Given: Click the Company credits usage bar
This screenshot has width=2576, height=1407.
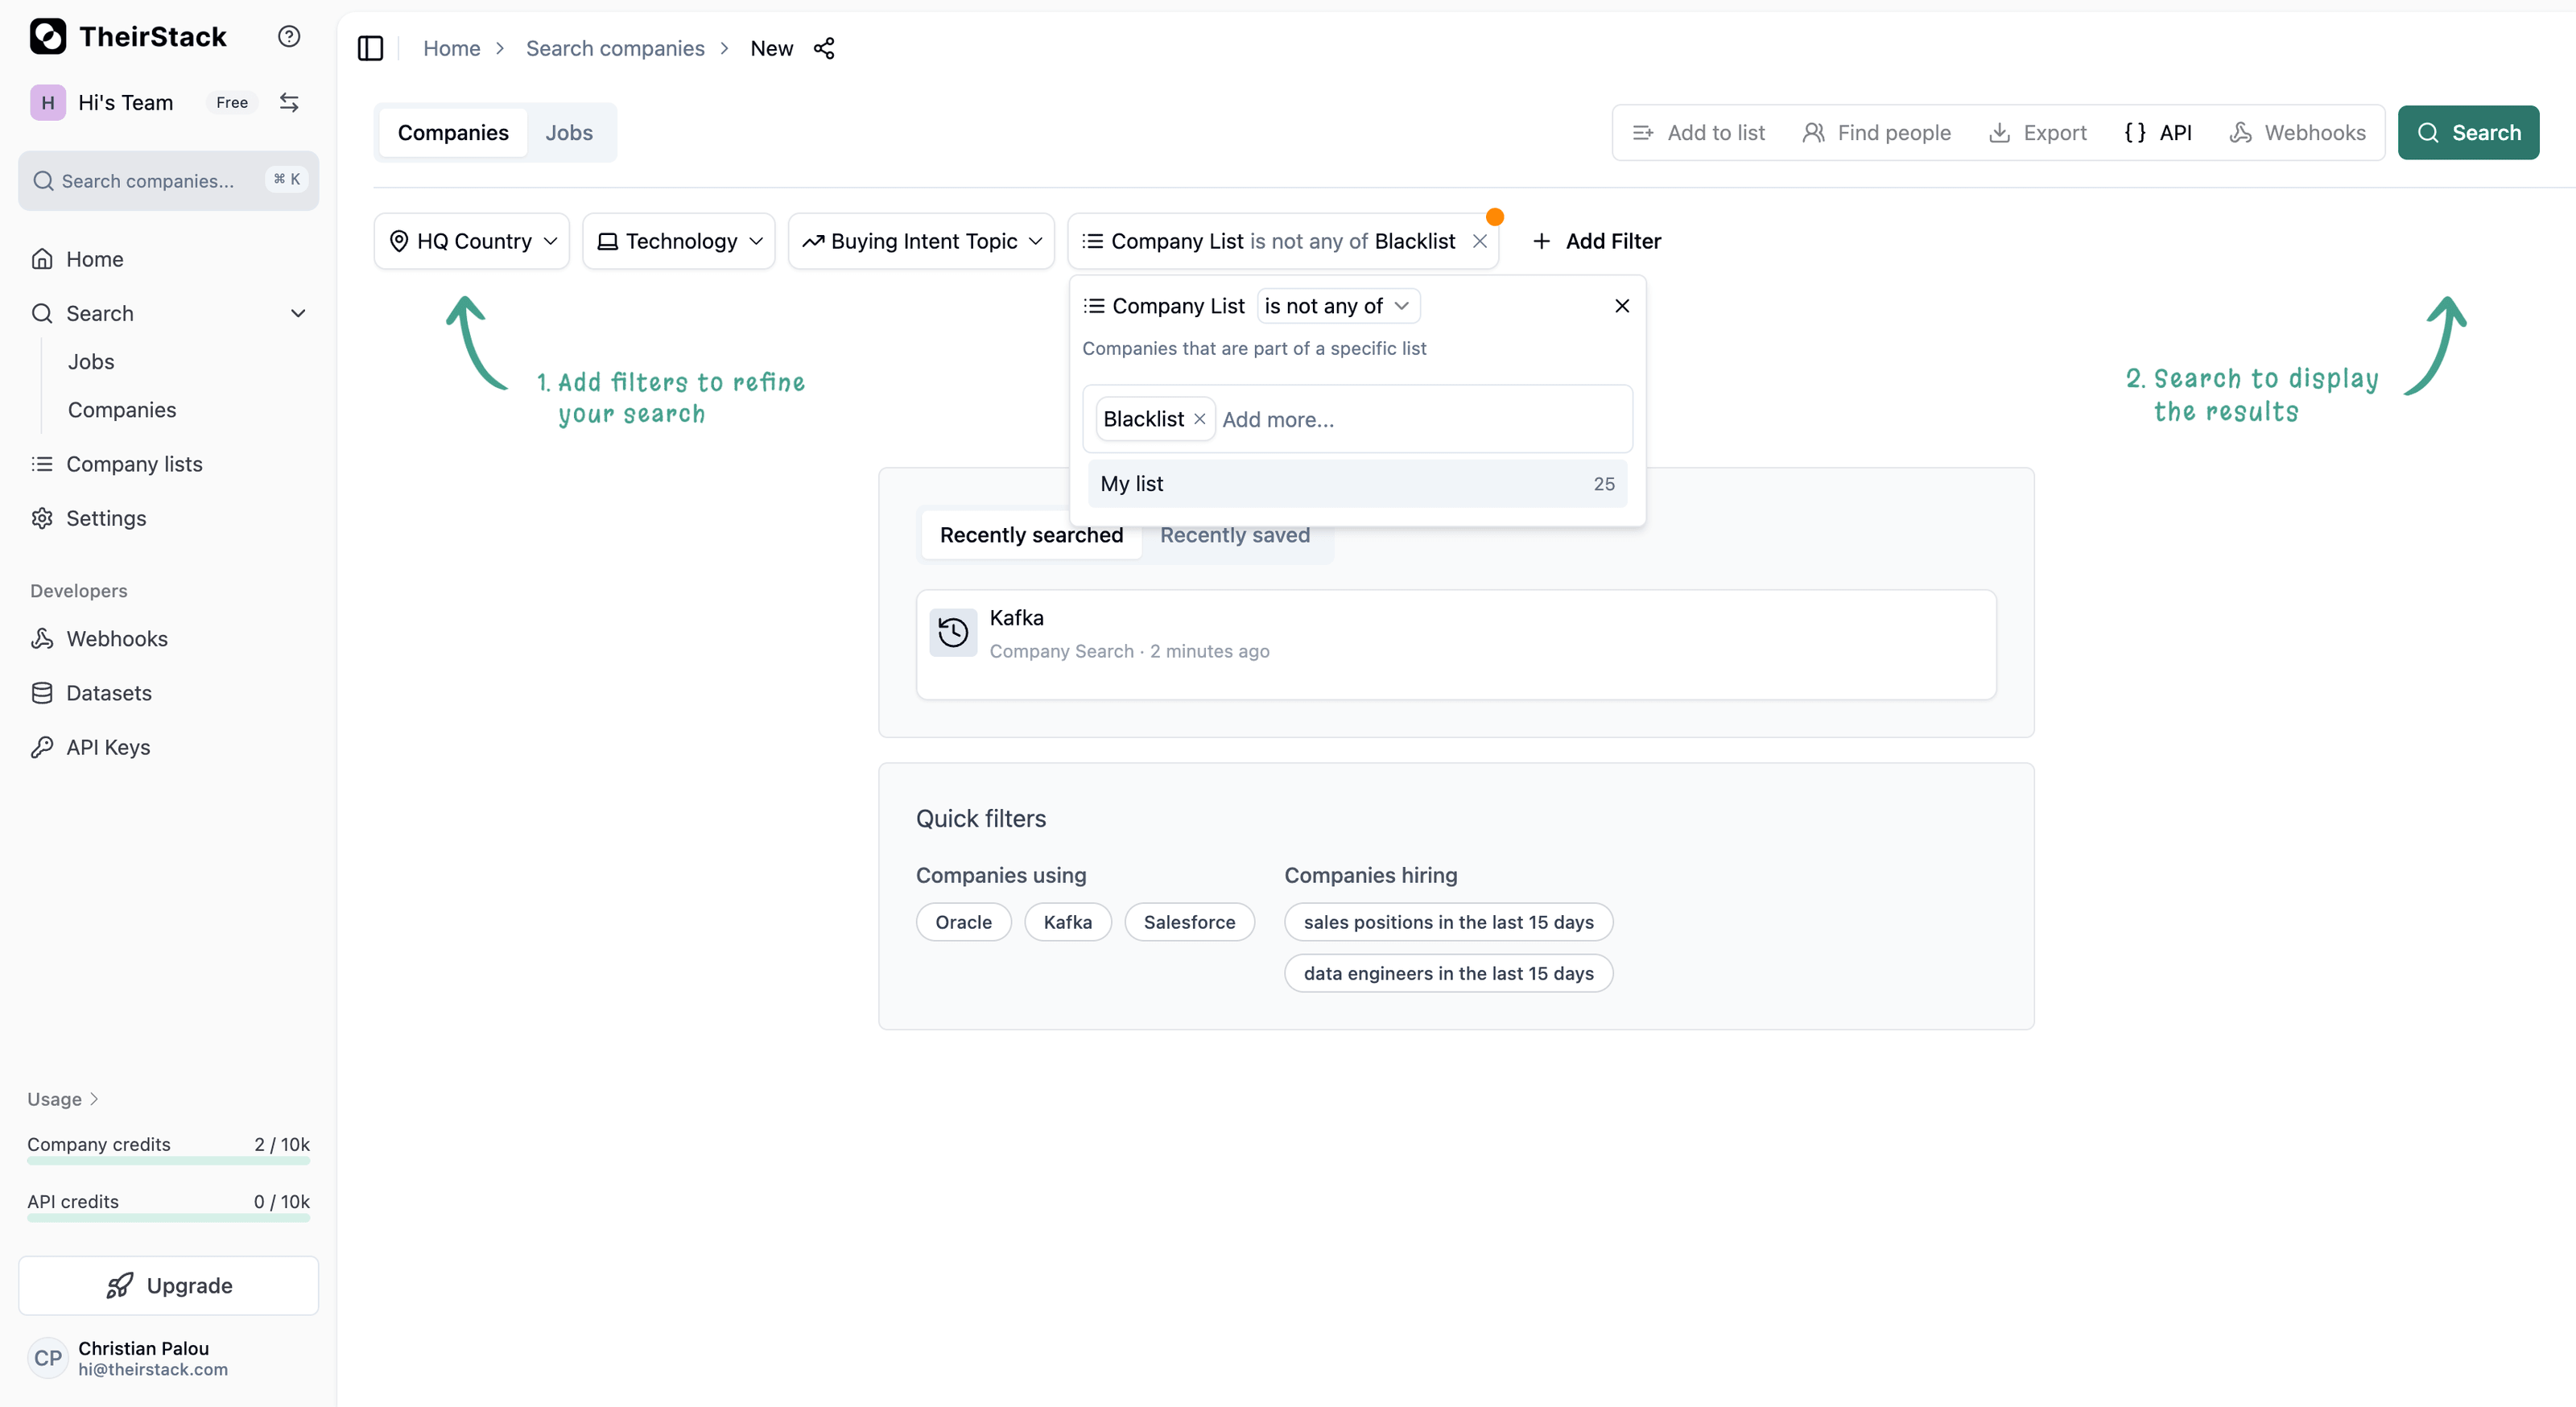Looking at the screenshot, I should coord(168,1160).
